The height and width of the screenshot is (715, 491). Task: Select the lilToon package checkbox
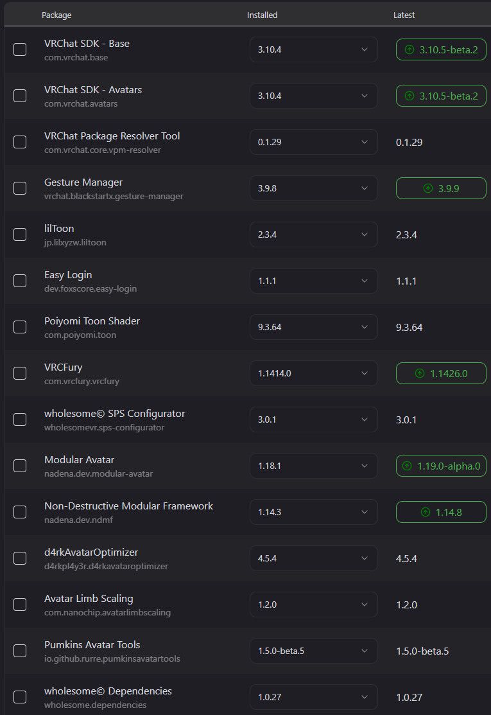[x=20, y=234]
